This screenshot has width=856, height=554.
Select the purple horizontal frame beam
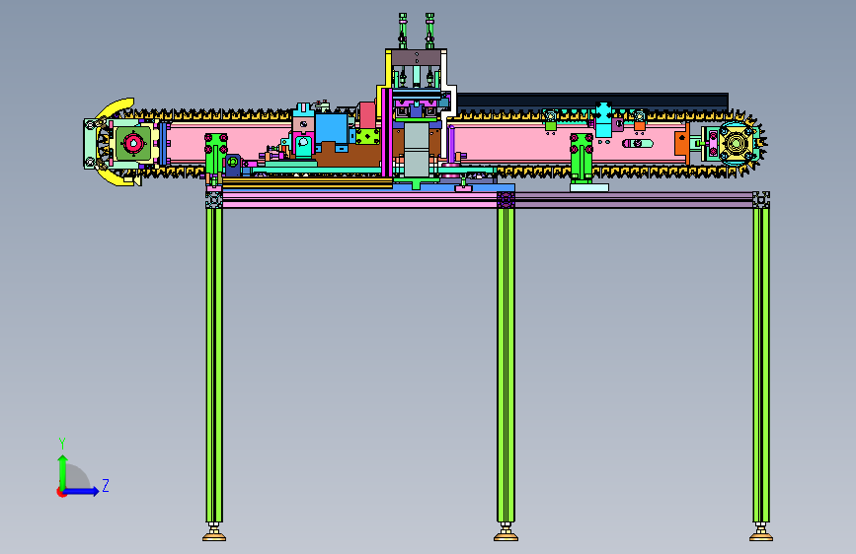(633, 199)
